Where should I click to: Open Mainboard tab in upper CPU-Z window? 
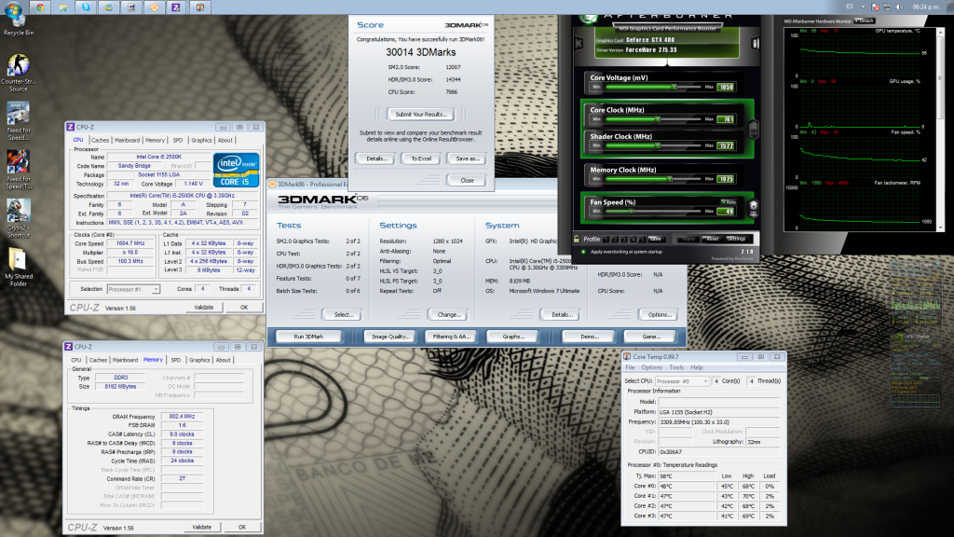click(127, 140)
